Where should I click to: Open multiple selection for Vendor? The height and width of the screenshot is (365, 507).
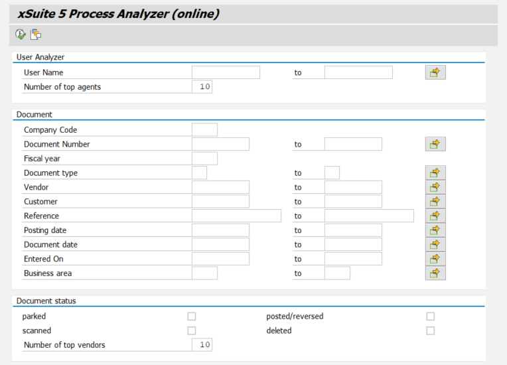[x=435, y=187]
